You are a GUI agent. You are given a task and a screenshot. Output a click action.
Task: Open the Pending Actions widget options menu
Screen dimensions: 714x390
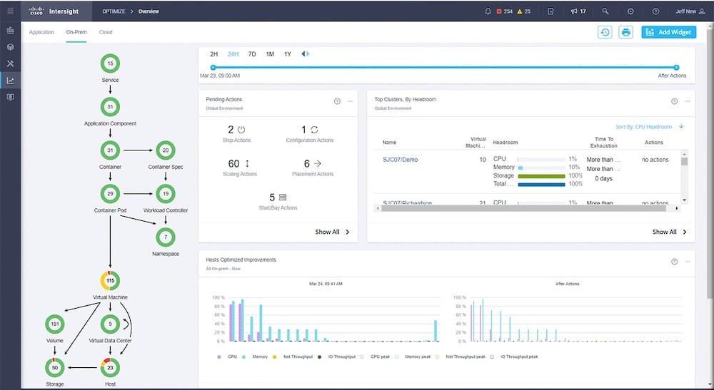click(x=350, y=101)
